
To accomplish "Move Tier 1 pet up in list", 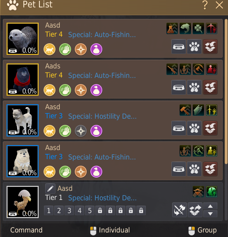I will coord(210,206).
